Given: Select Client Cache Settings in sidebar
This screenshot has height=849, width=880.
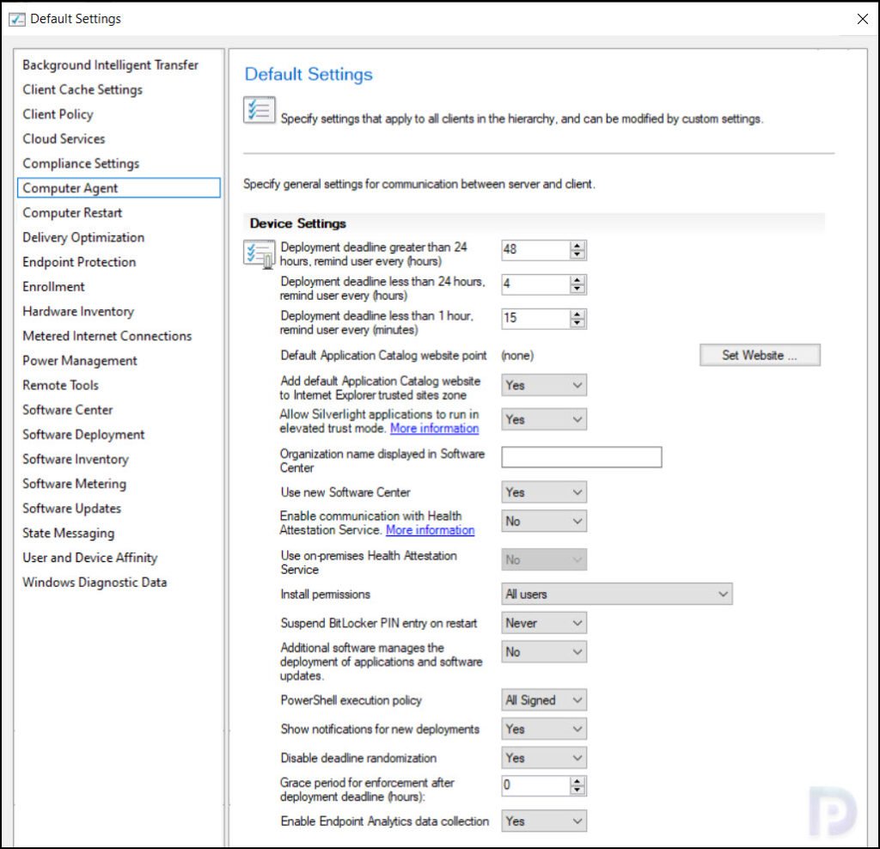Looking at the screenshot, I should click(x=82, y=89).
